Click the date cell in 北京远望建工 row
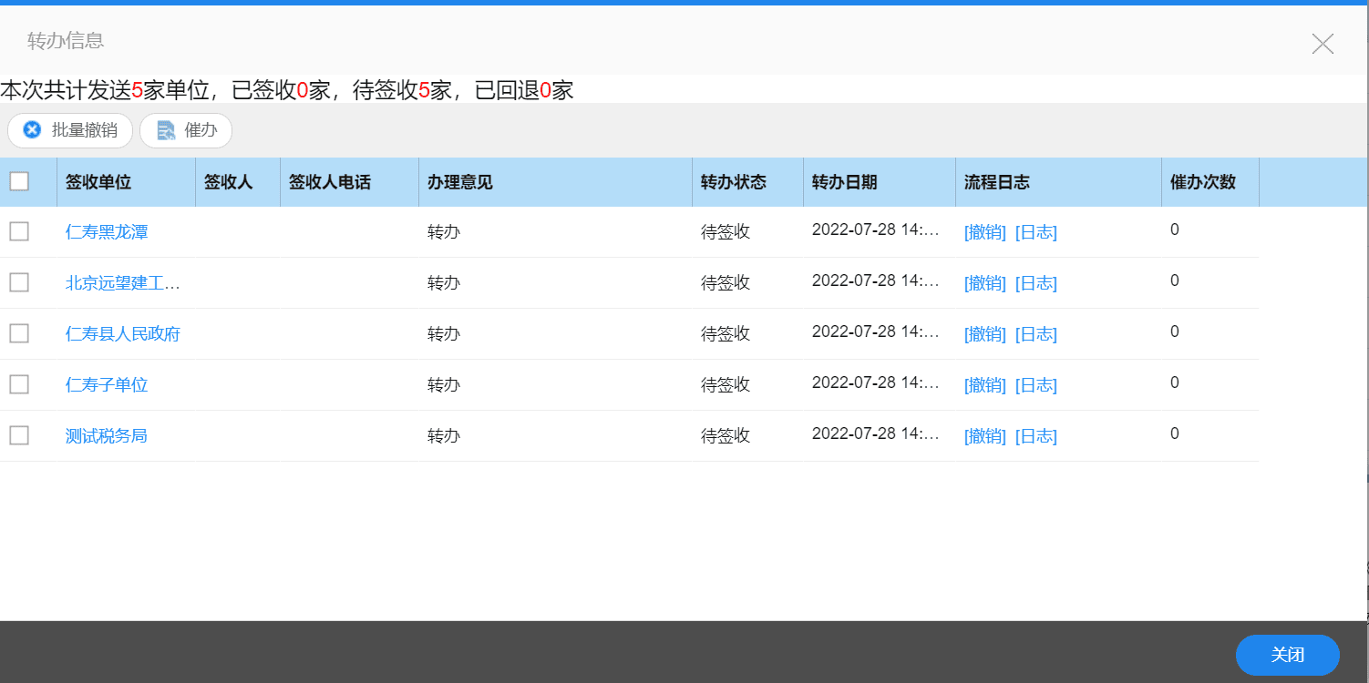Screen dimensions: 1369x683 [x=875, y=281]
